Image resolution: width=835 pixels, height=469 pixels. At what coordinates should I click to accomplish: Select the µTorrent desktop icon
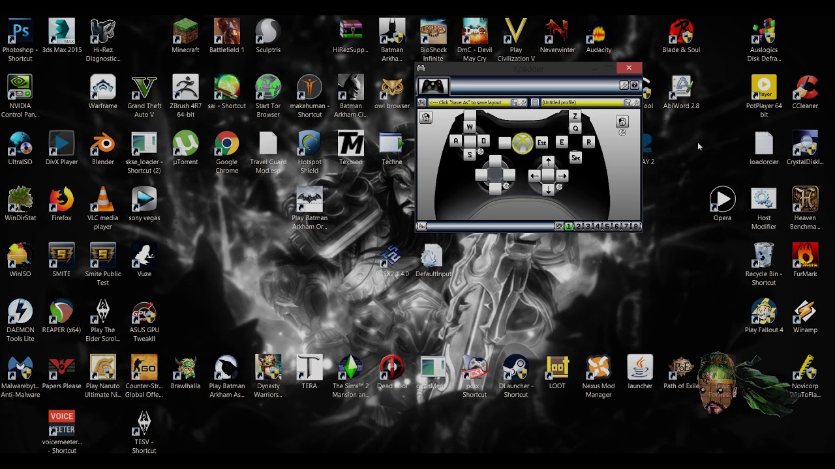pos(185,149)
